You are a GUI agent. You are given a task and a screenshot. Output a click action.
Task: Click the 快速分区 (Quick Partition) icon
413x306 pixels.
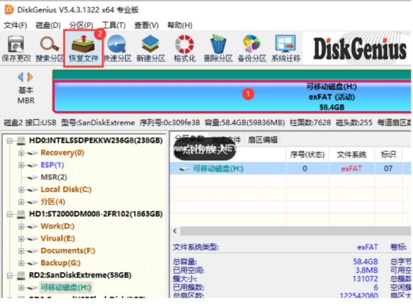click(117, 48)
